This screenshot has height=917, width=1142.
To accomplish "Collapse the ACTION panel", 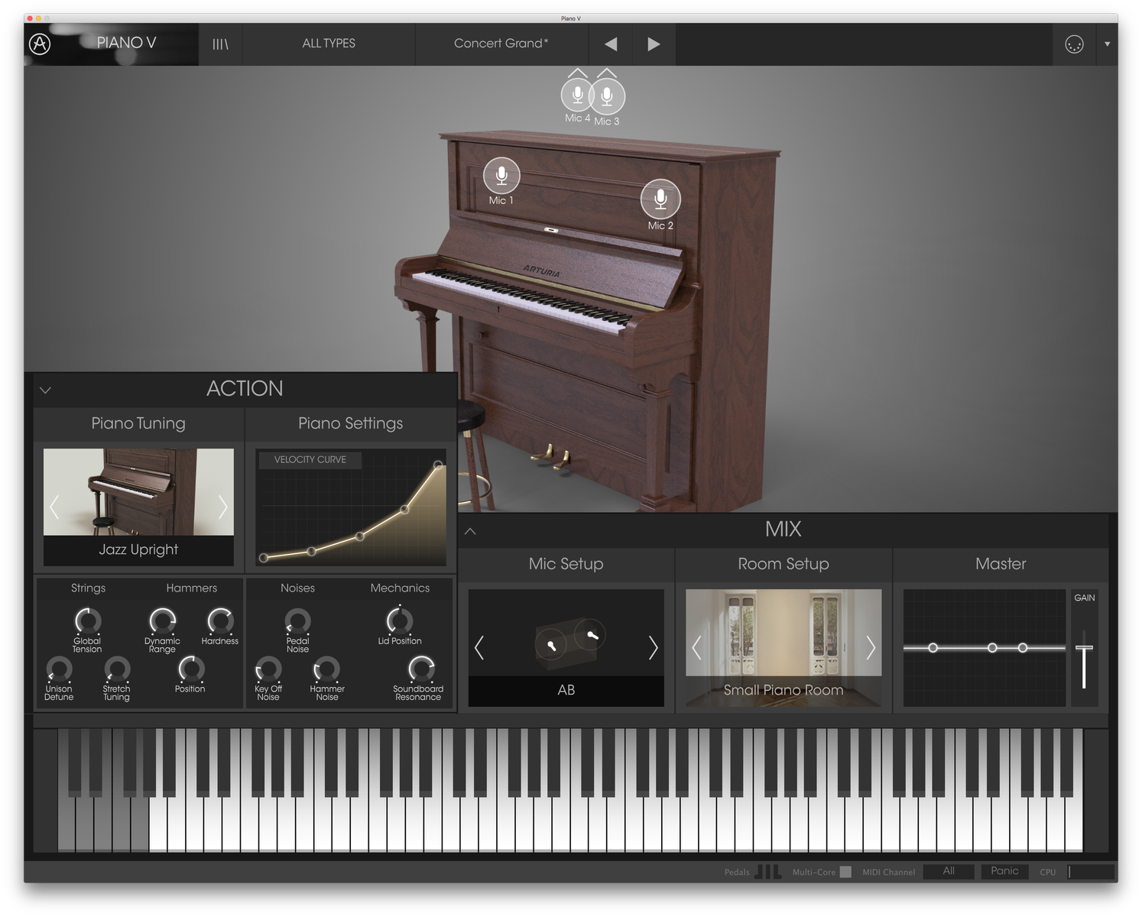I will (45, 390).
